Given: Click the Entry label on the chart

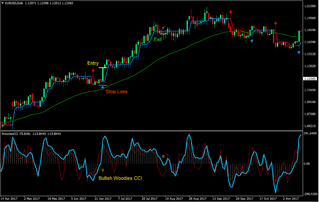Looking at the screenshot, I should click(x=93, y=63).
